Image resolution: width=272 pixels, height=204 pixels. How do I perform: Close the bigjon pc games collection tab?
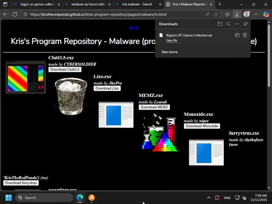tap(59, 4)
